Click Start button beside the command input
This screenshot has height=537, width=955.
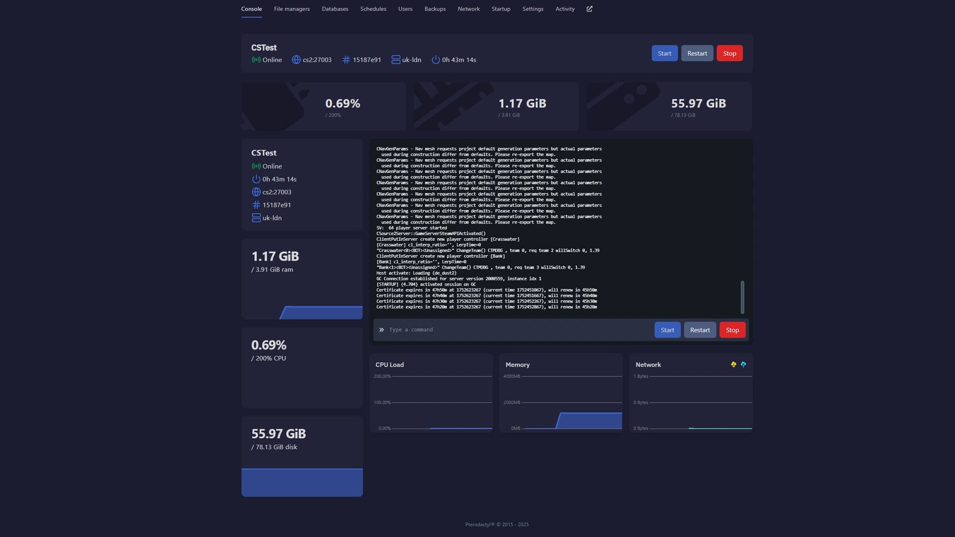pyautogui.click(x=668, y=330)
